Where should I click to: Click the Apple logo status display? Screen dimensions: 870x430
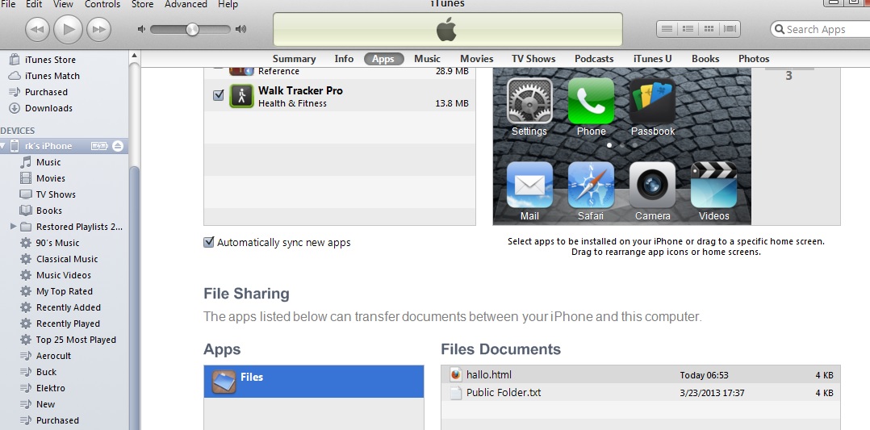pyautogui.click(x=447, y=29)
